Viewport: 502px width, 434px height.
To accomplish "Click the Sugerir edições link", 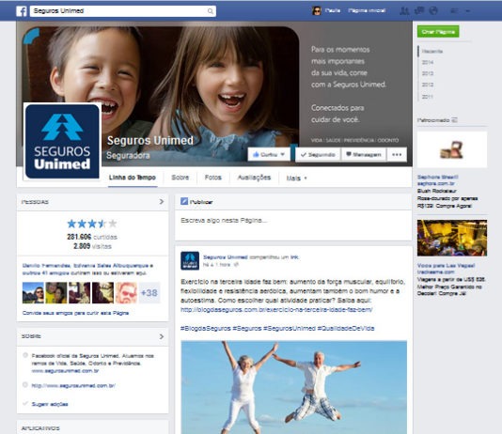I will (50, 404).
